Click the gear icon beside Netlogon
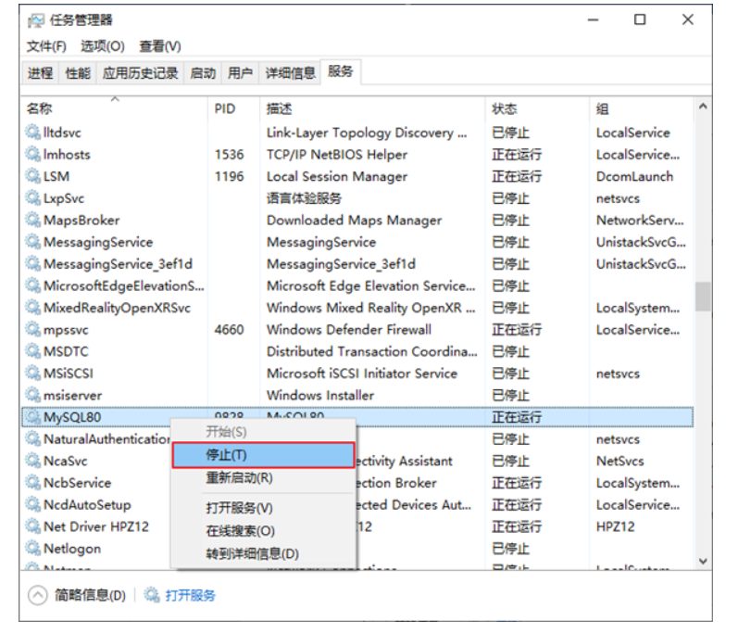Screen dimensions: 738x633 coord(33,549)
